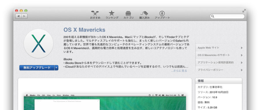Click the chevron next to Apple Web サイト
Image resolution: width=260 pixels, height=110 pixels.
[x=242, y=48]
